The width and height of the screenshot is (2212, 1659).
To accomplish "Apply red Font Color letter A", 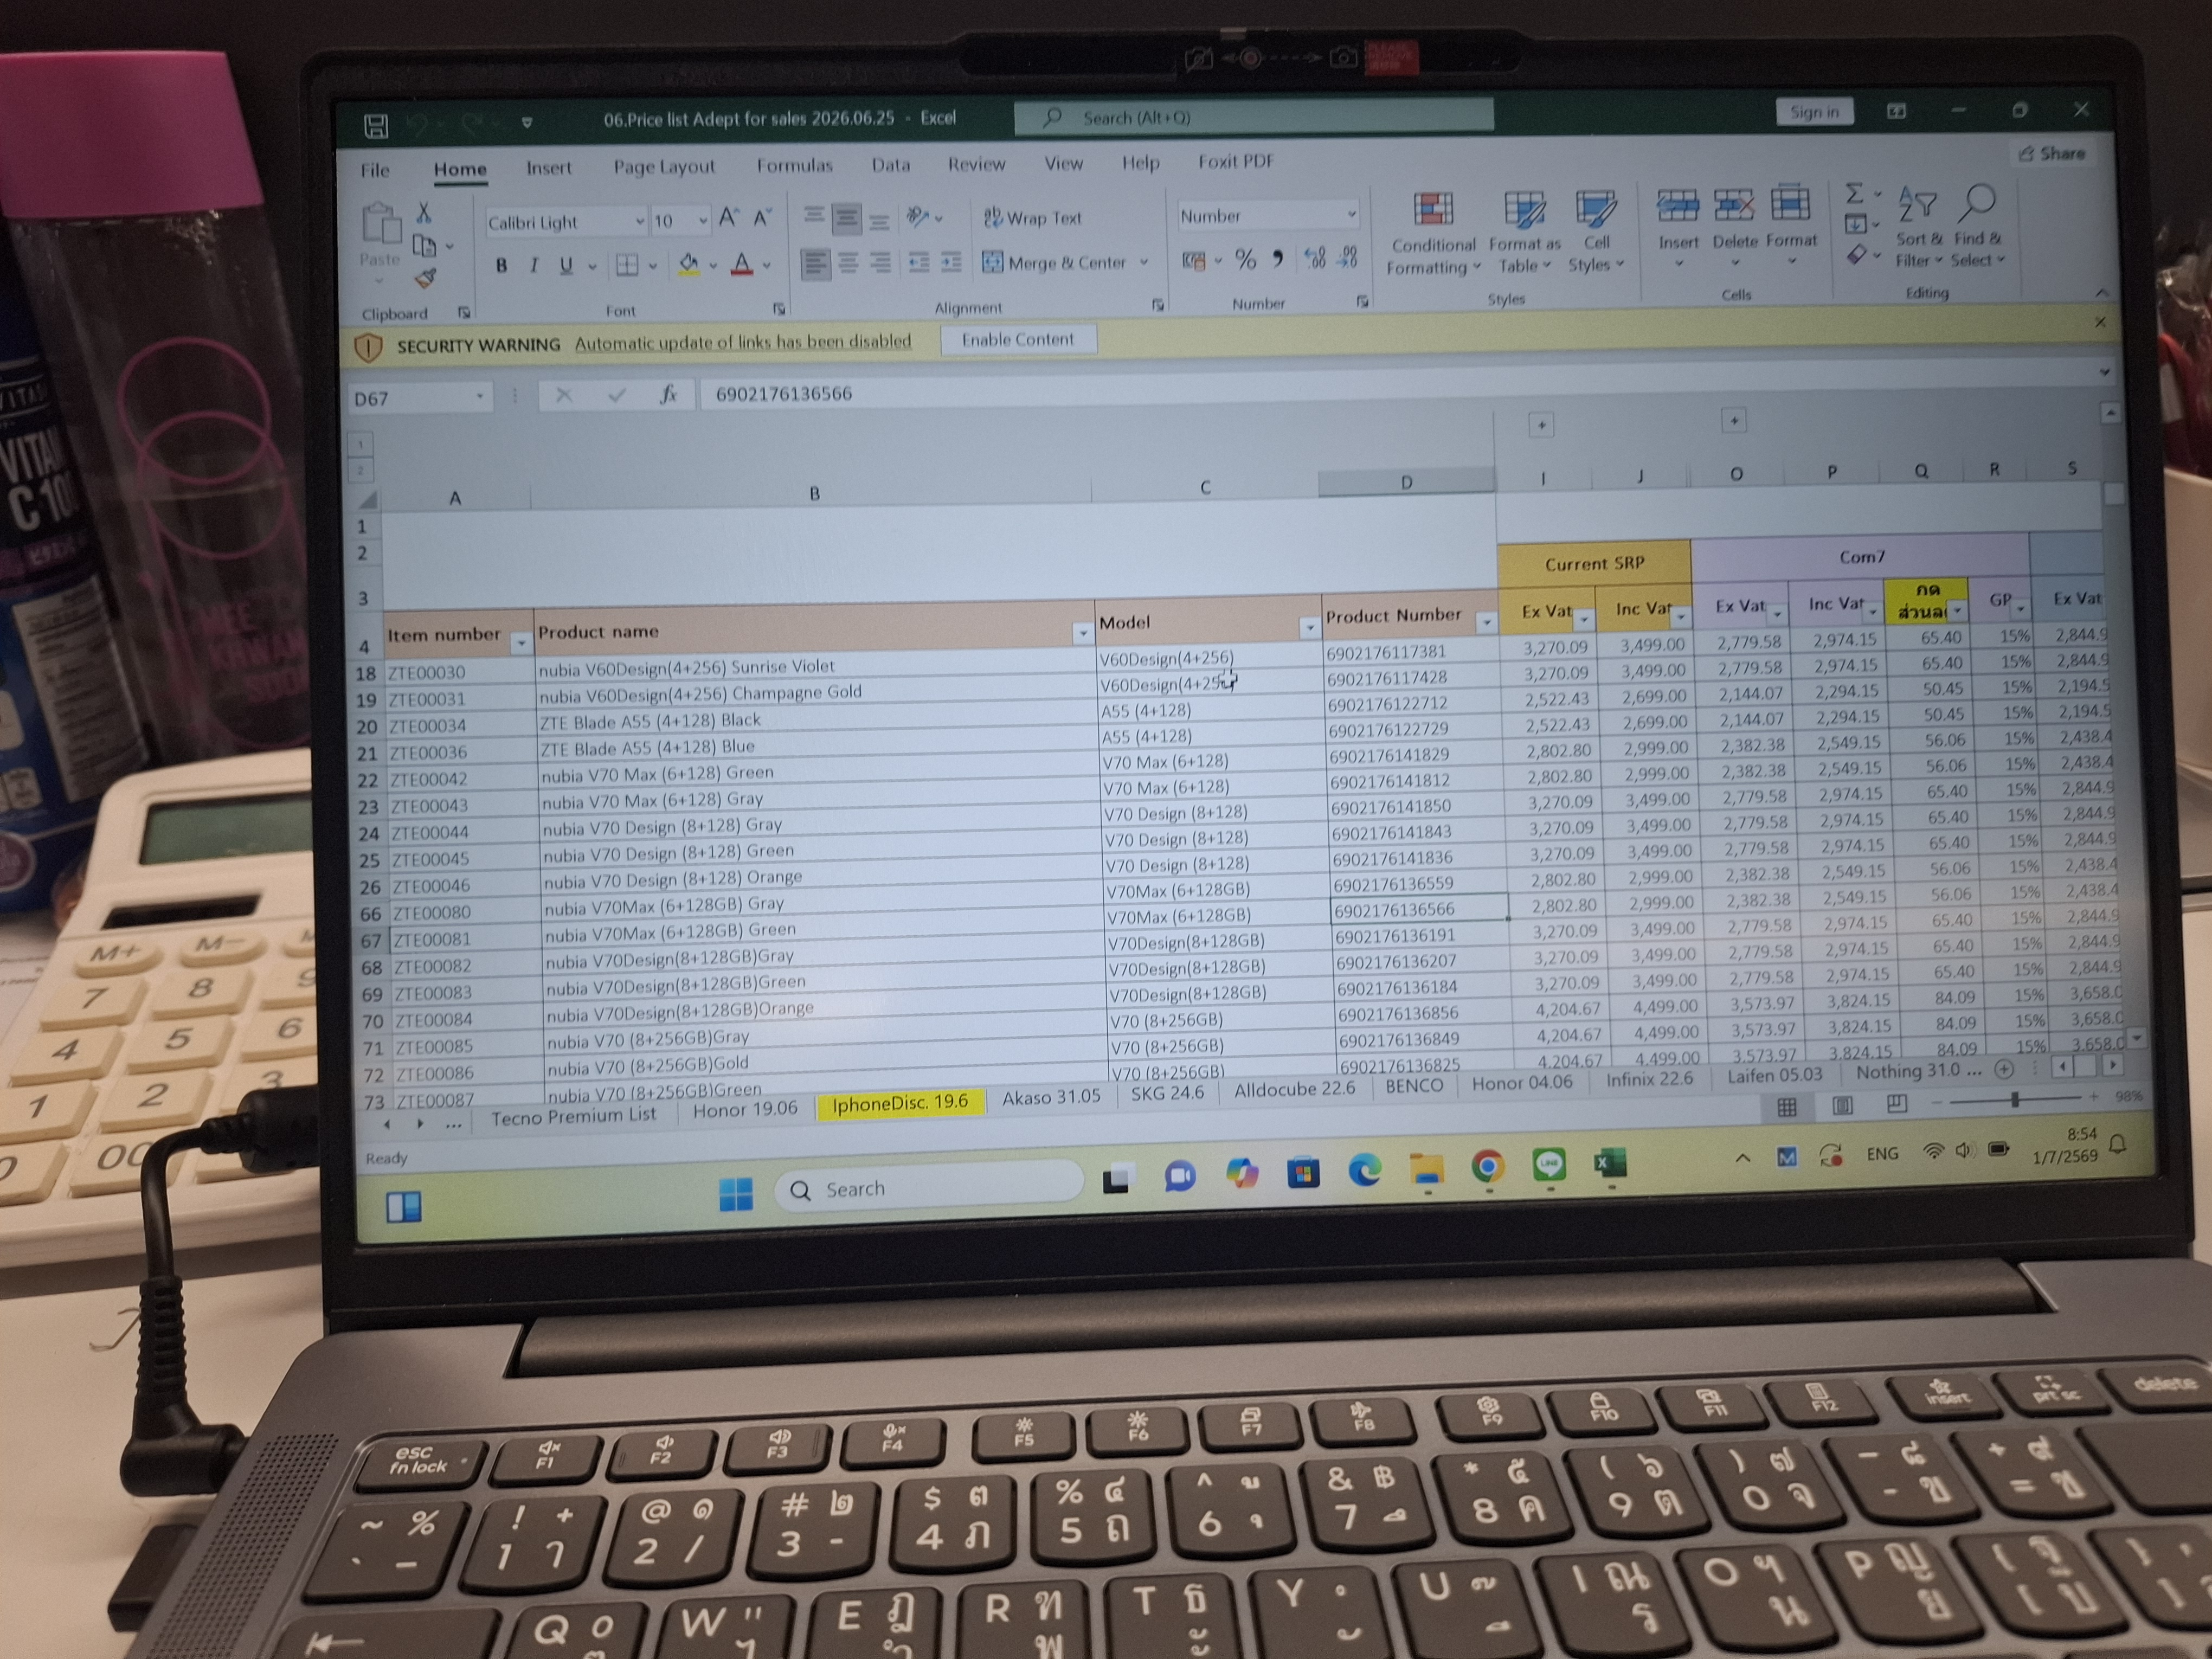I will click(x=741, y=264).
